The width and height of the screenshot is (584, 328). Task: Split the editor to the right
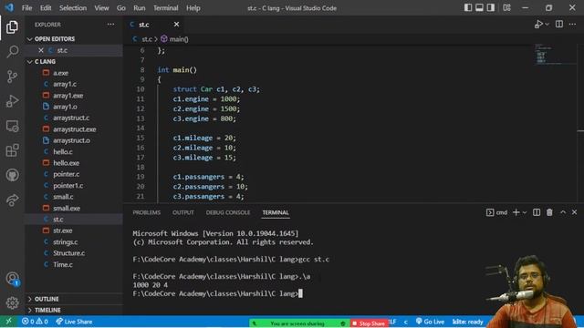click(559, 25)
